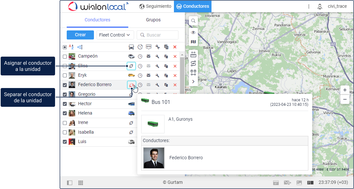Zoom in on the map

(345, 90)
